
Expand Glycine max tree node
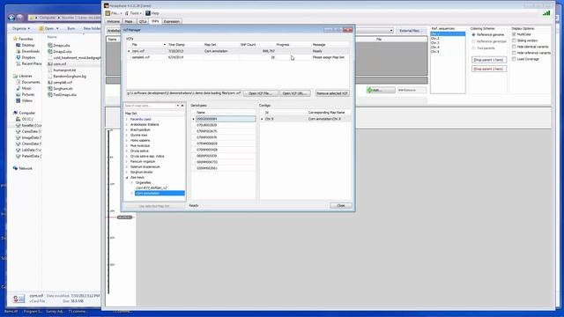(127, 135)
